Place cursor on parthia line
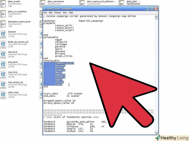The image size is (189, 141). 60,46
